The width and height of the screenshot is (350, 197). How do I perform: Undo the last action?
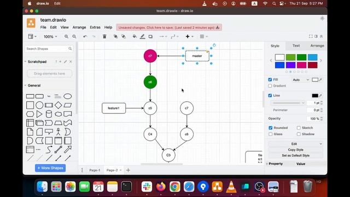[x=85, y=37]
